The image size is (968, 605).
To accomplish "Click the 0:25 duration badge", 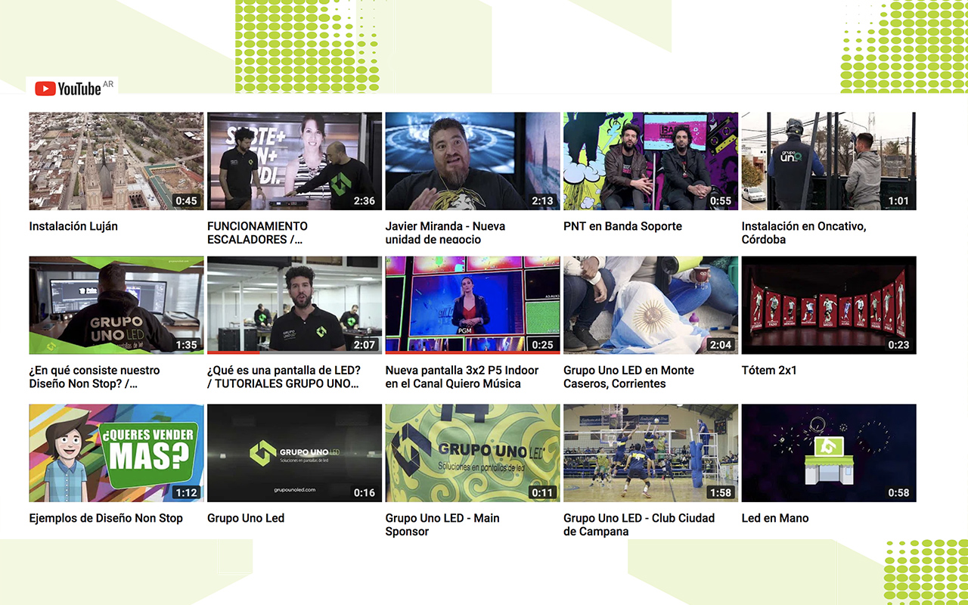I will 542,344.
